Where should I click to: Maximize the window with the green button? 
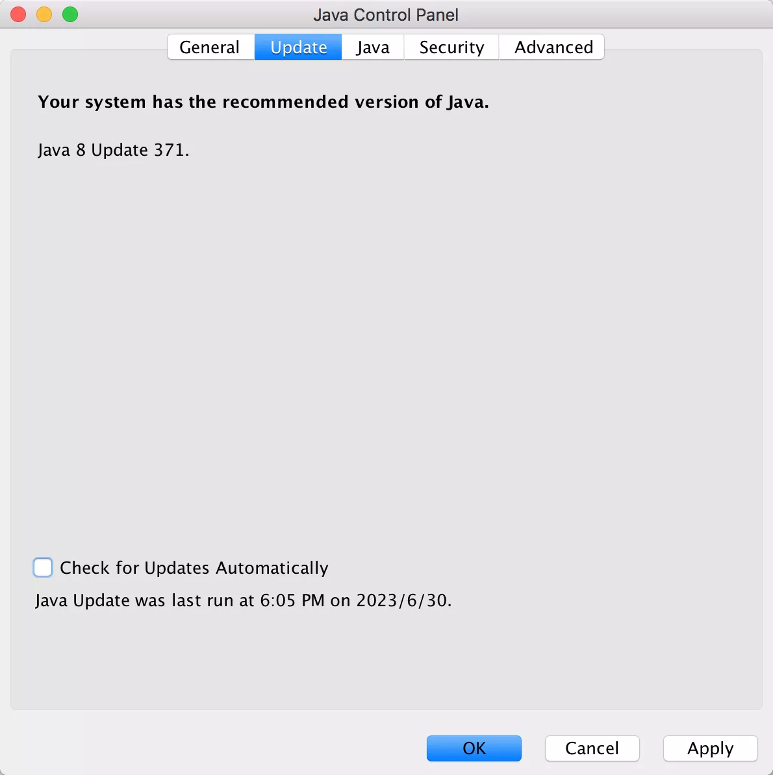(70, 14)
